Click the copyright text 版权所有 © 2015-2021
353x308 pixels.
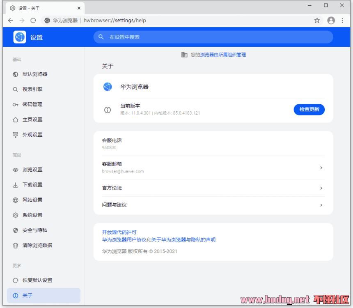pos(152,251)
